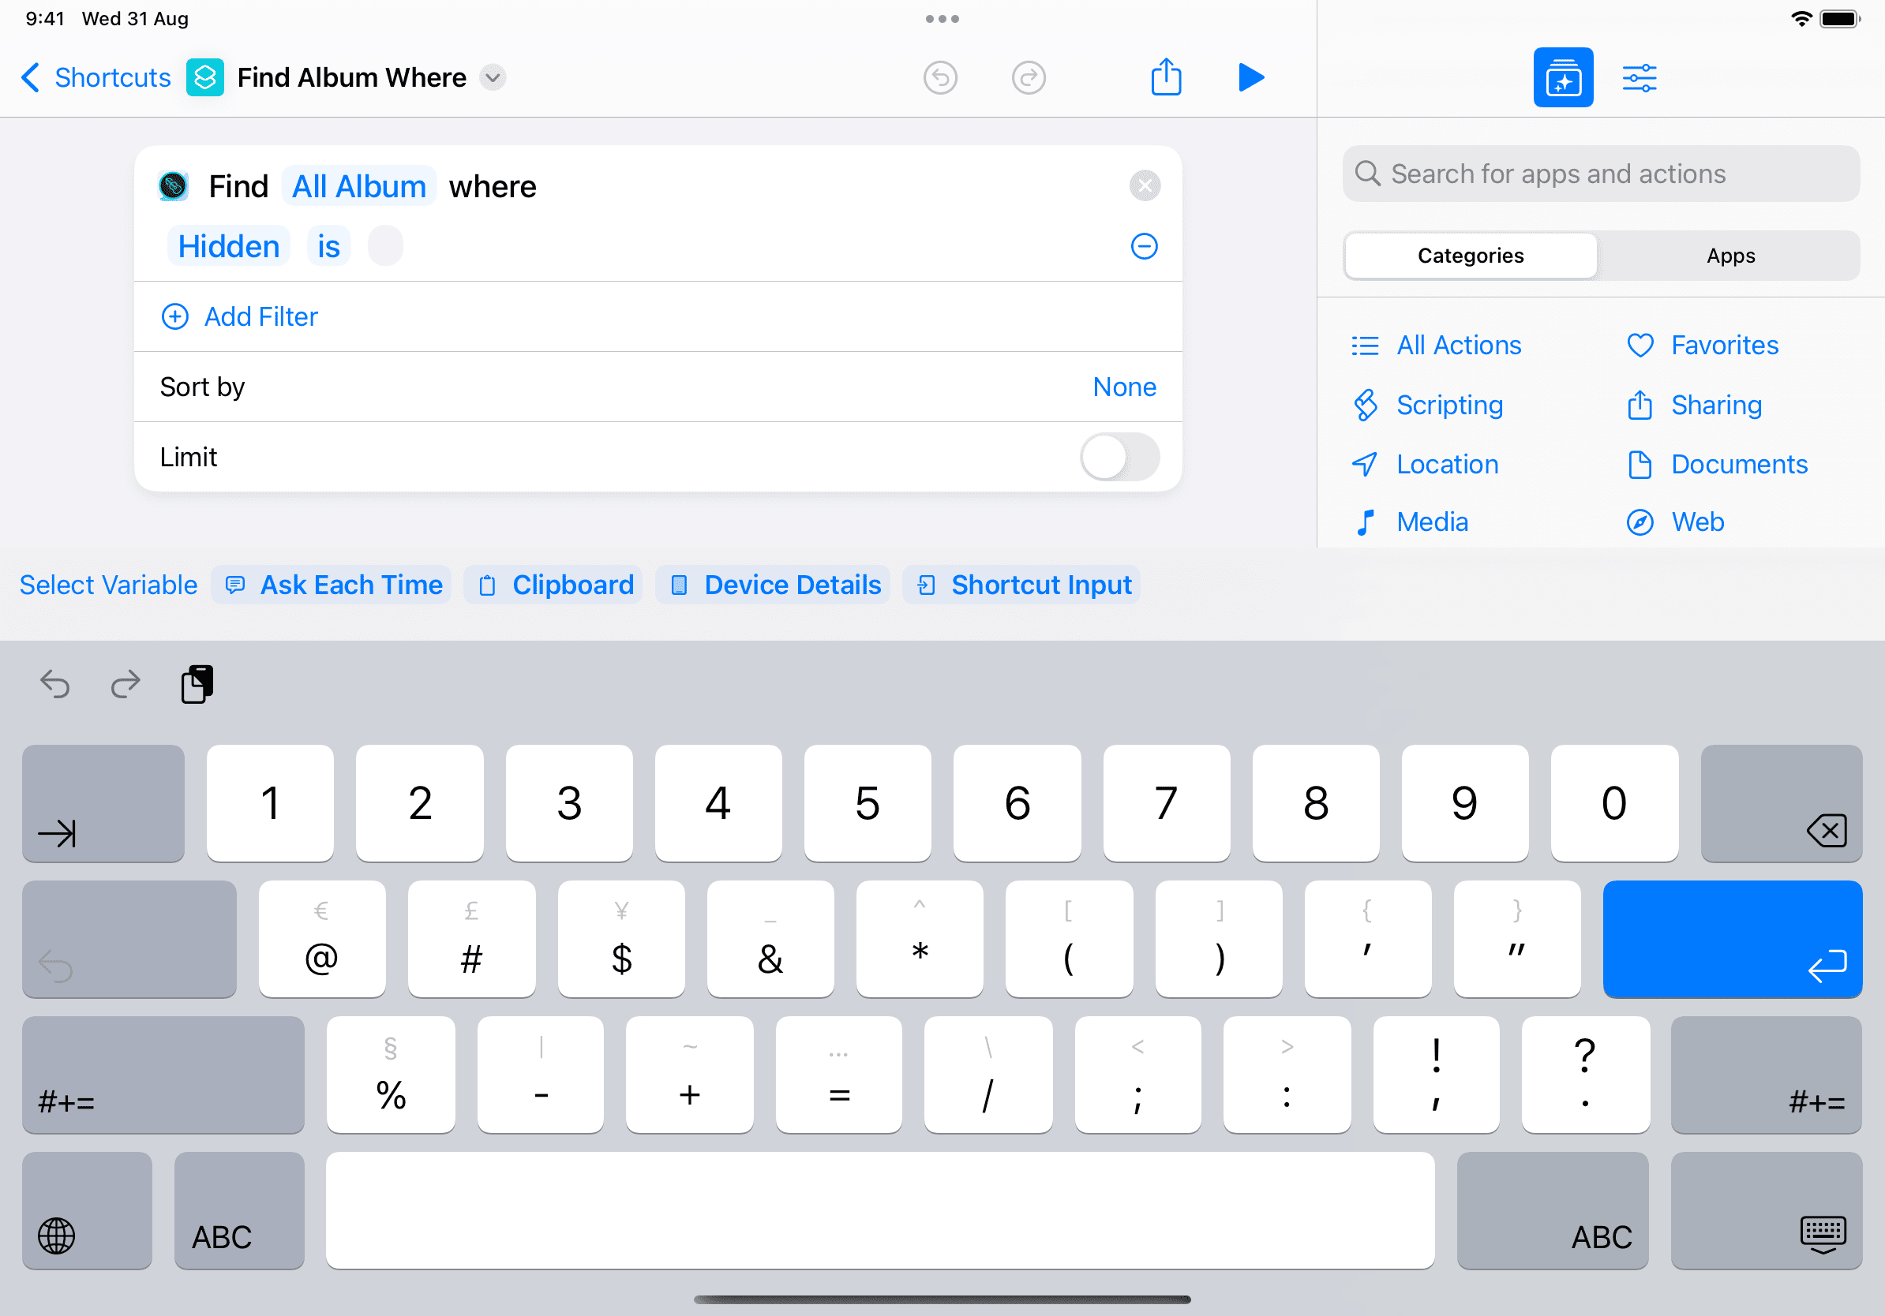Run the shortcut with play button

(x=1250, y=78)
